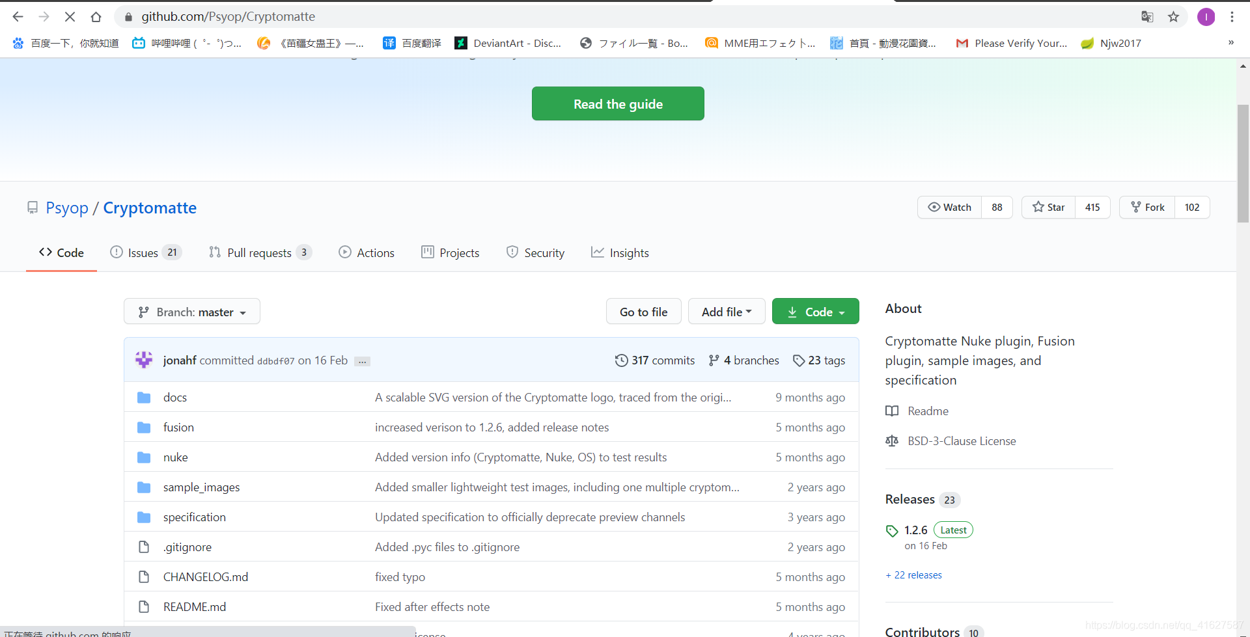Open the Cryptomatte repository link
The image size is (1250, 637).
tap(150, 208)
